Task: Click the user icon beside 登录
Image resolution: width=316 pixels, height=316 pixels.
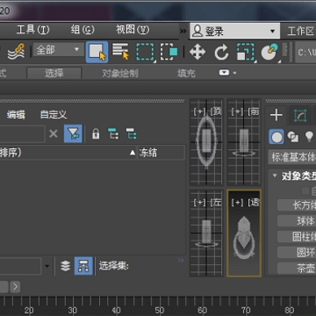Action: (x=197, y=31)
